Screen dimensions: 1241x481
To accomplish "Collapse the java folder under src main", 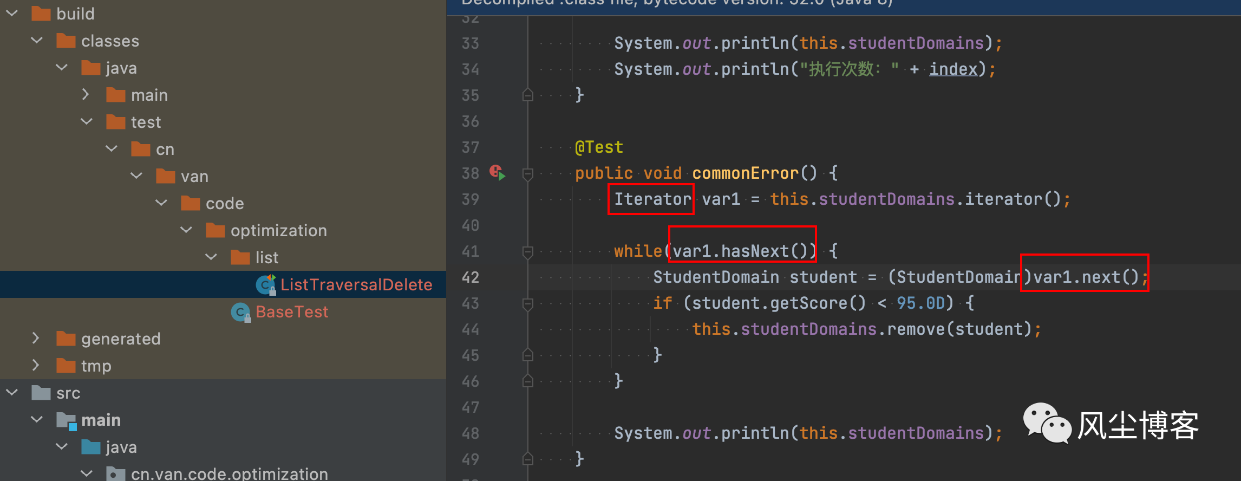I will click(62, 446).
